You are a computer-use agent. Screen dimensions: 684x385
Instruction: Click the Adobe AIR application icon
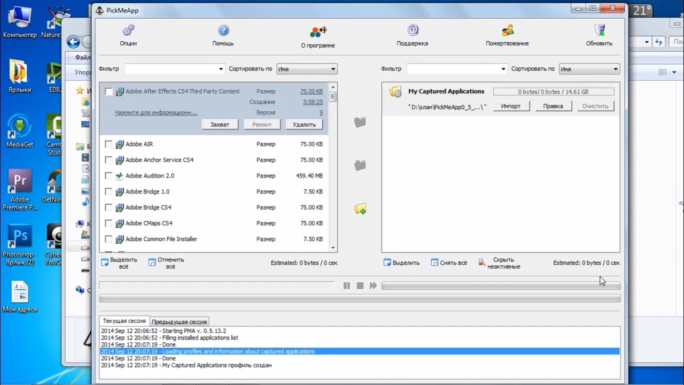(120, 144)
